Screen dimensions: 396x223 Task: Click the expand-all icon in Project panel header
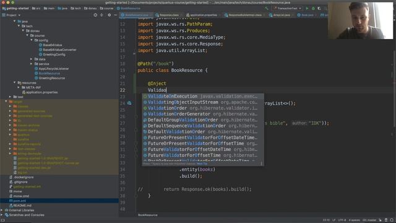(101, 15)
